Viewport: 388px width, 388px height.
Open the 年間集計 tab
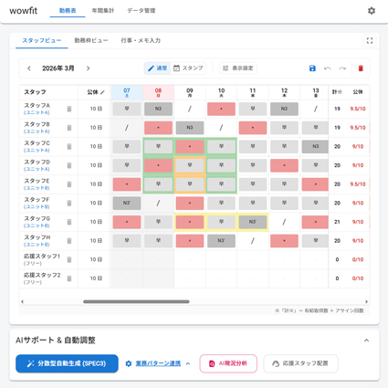point(103,11)
